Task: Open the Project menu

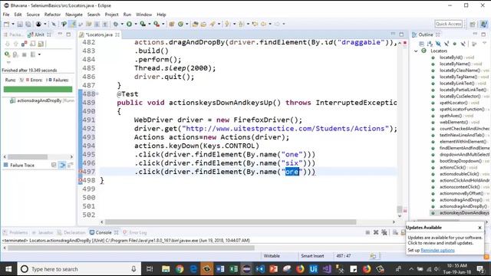Action: (x=111, y=15)
